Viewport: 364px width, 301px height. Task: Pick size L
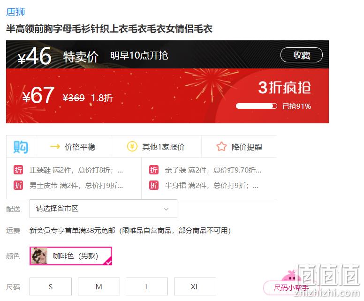[x=147, y=286]
